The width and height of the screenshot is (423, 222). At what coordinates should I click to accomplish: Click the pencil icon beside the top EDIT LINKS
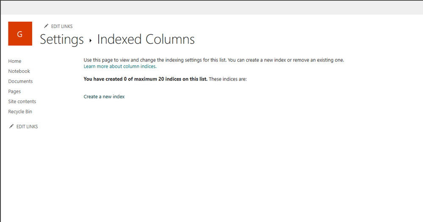pyautogui.click(x=46, y=26)
